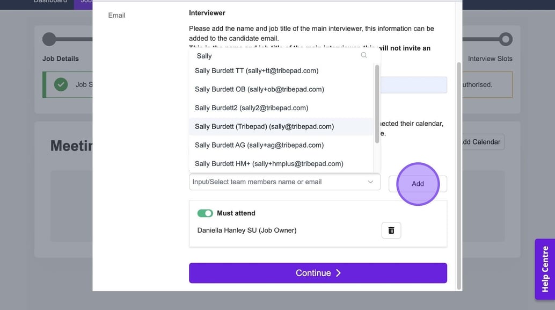Click the green checkmark status icon

pos(61,84)
